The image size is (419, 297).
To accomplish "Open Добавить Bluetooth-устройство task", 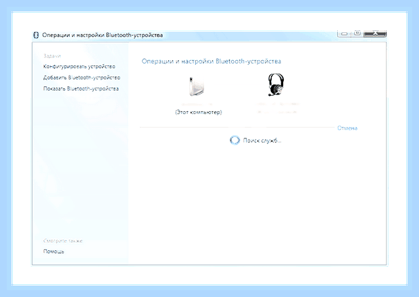I will pos(82,78).
